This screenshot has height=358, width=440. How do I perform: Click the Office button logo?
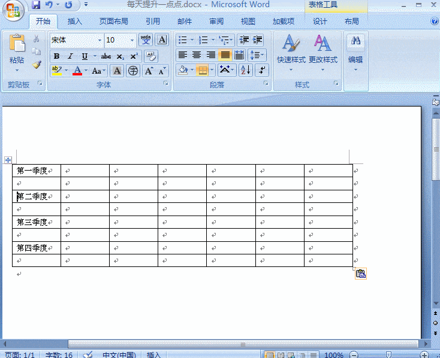coord(13,11)
